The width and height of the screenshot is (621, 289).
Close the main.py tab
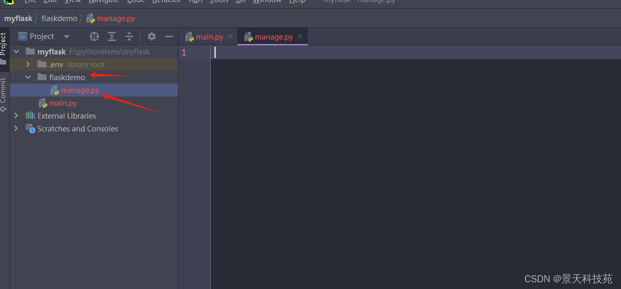tap(230, 36)
